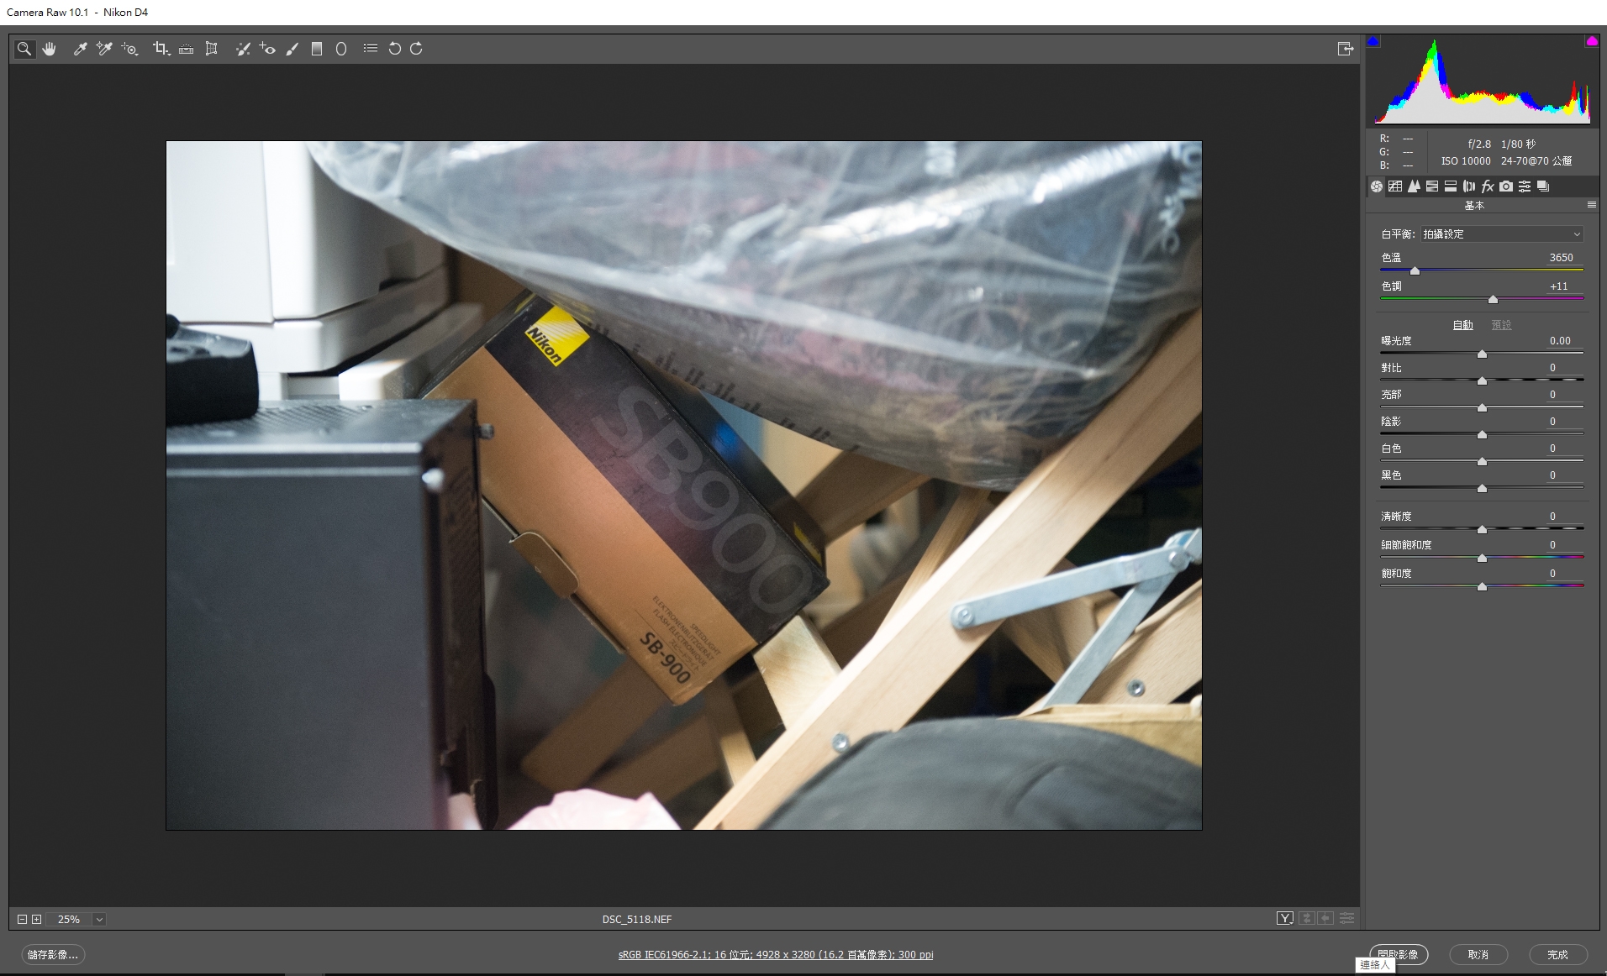The width and height of the screenshot is (1607, 976).
Task: Select the Color Sampler tool
Action: click(x=104, y=49)
